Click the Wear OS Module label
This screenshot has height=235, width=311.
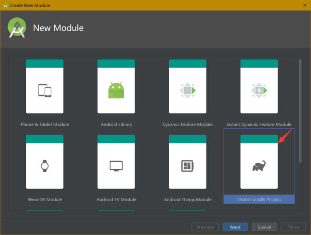click(x=45, y=199)
